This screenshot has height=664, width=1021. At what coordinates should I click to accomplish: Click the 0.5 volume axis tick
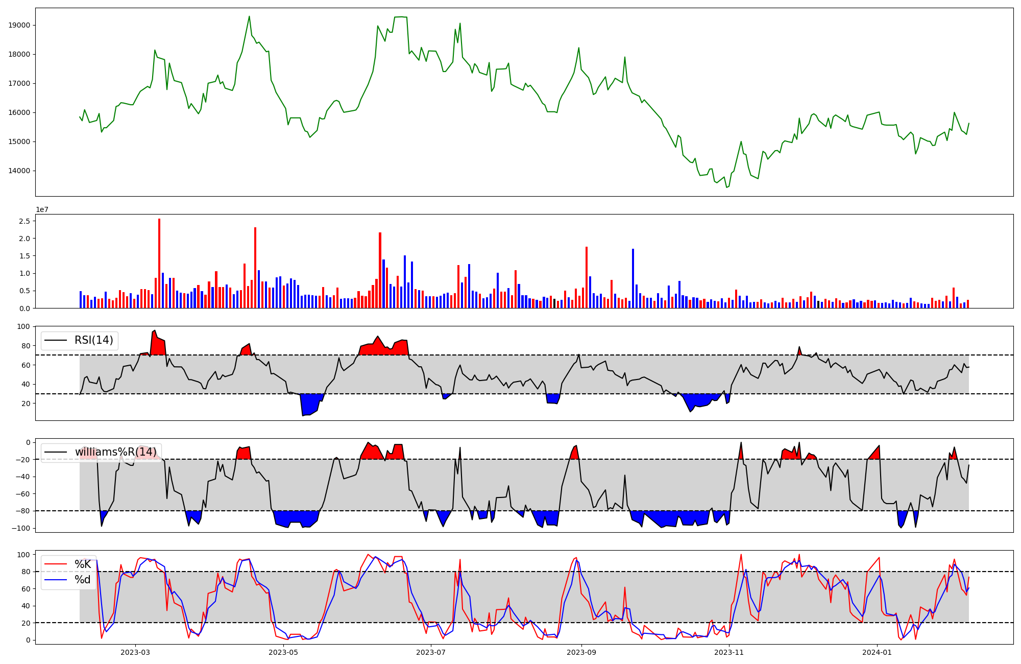(x=24, y=291)
